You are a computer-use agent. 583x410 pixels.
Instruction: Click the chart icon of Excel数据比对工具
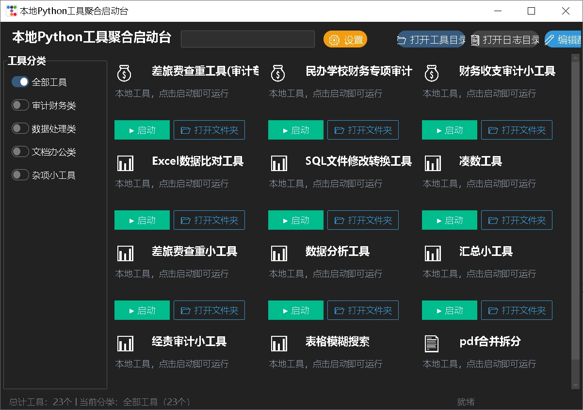tap(125, 163)
